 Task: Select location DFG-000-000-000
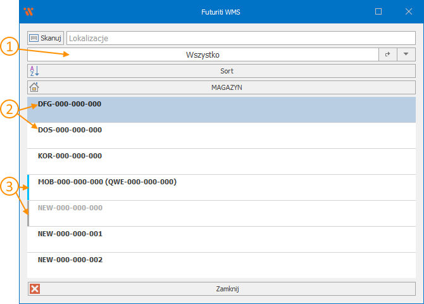[221, 110]
